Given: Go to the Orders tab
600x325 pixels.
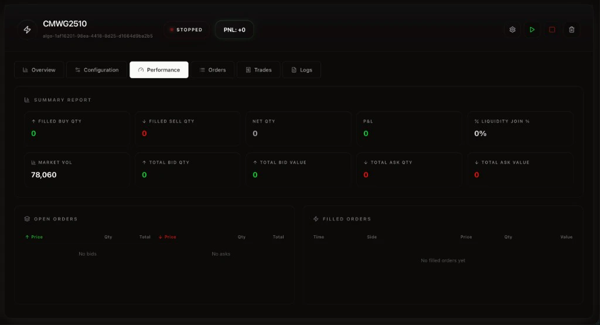Looking at the screenshot, I should 213,70.
